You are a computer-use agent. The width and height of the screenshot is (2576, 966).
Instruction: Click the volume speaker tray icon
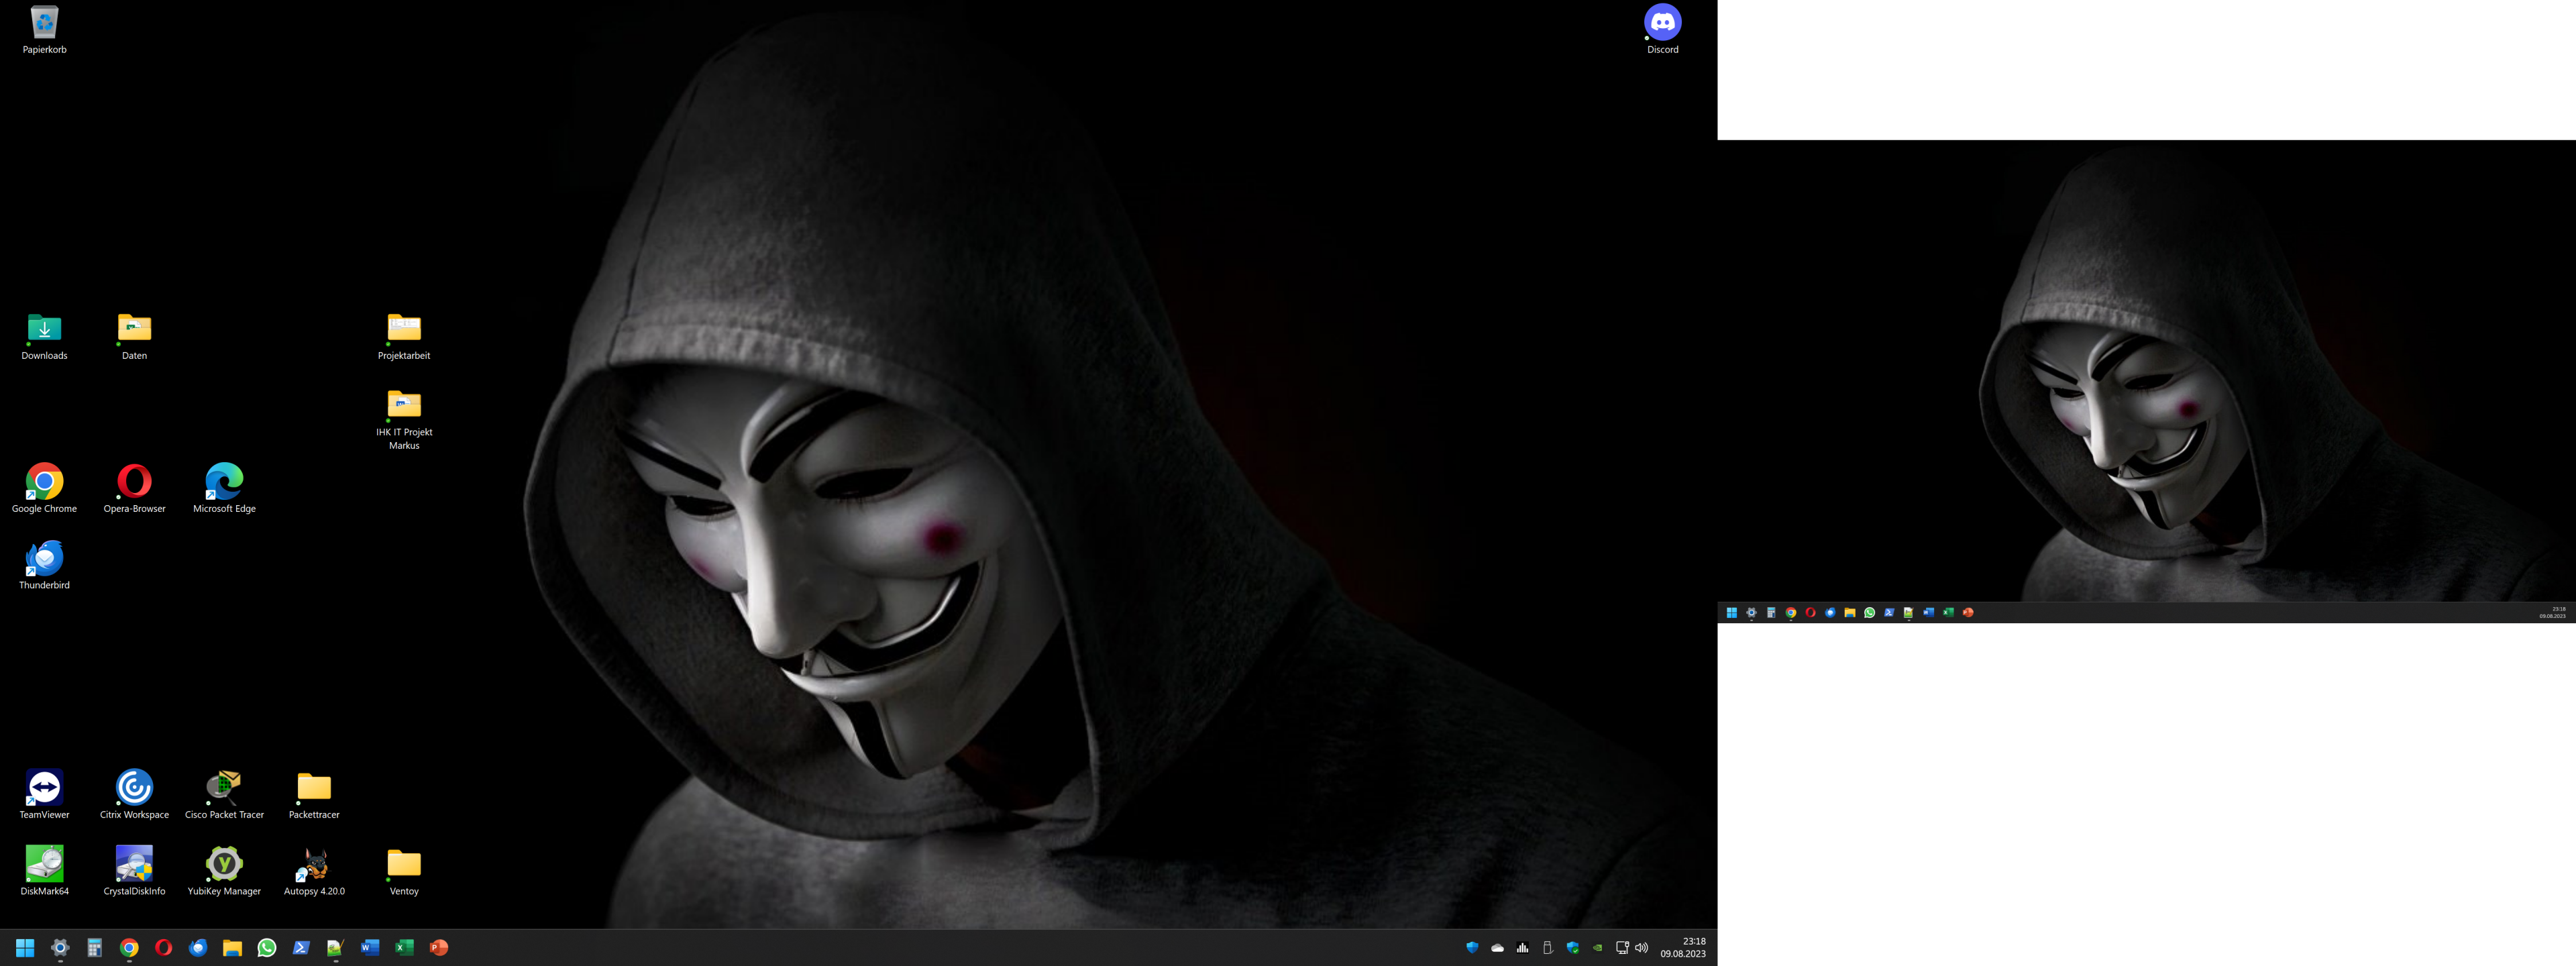[x=1641, y=948]
